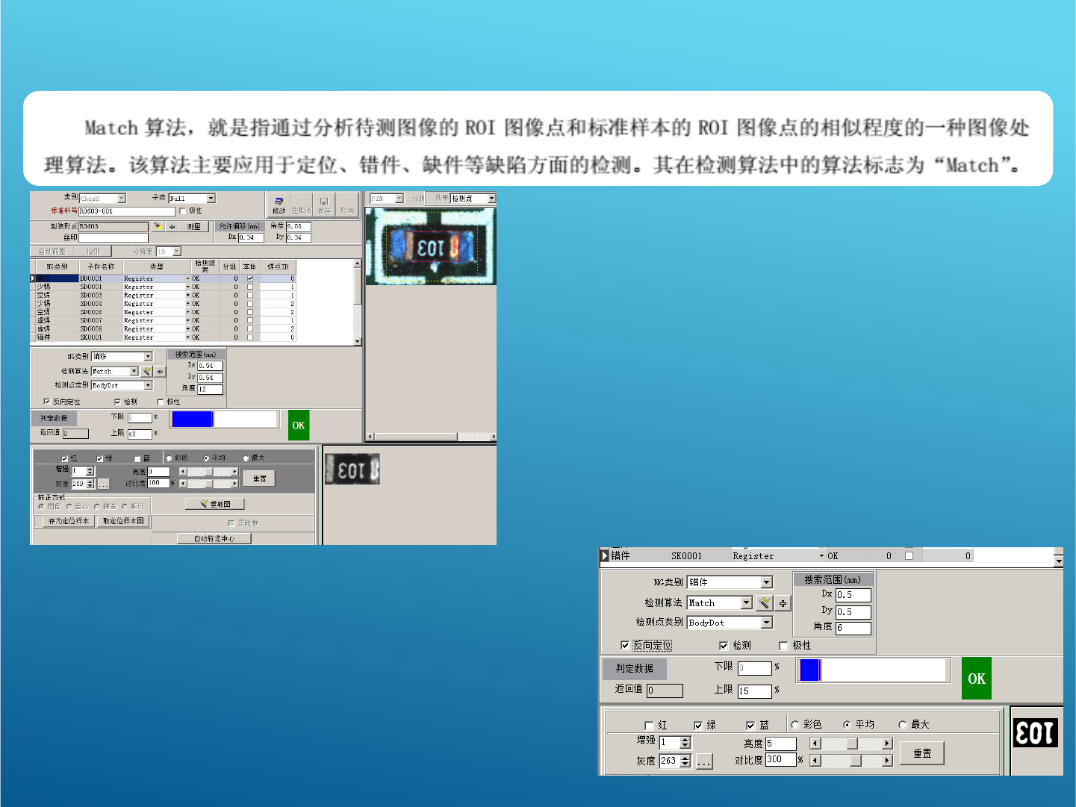Select 平均 radio in the 偏移 panel
The height and width of the screenshot is (807, 1076).
point(206,458)
